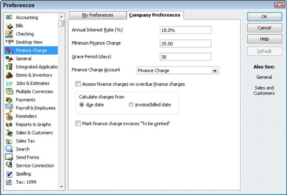Click the Bills category icon

click(9, 26)
